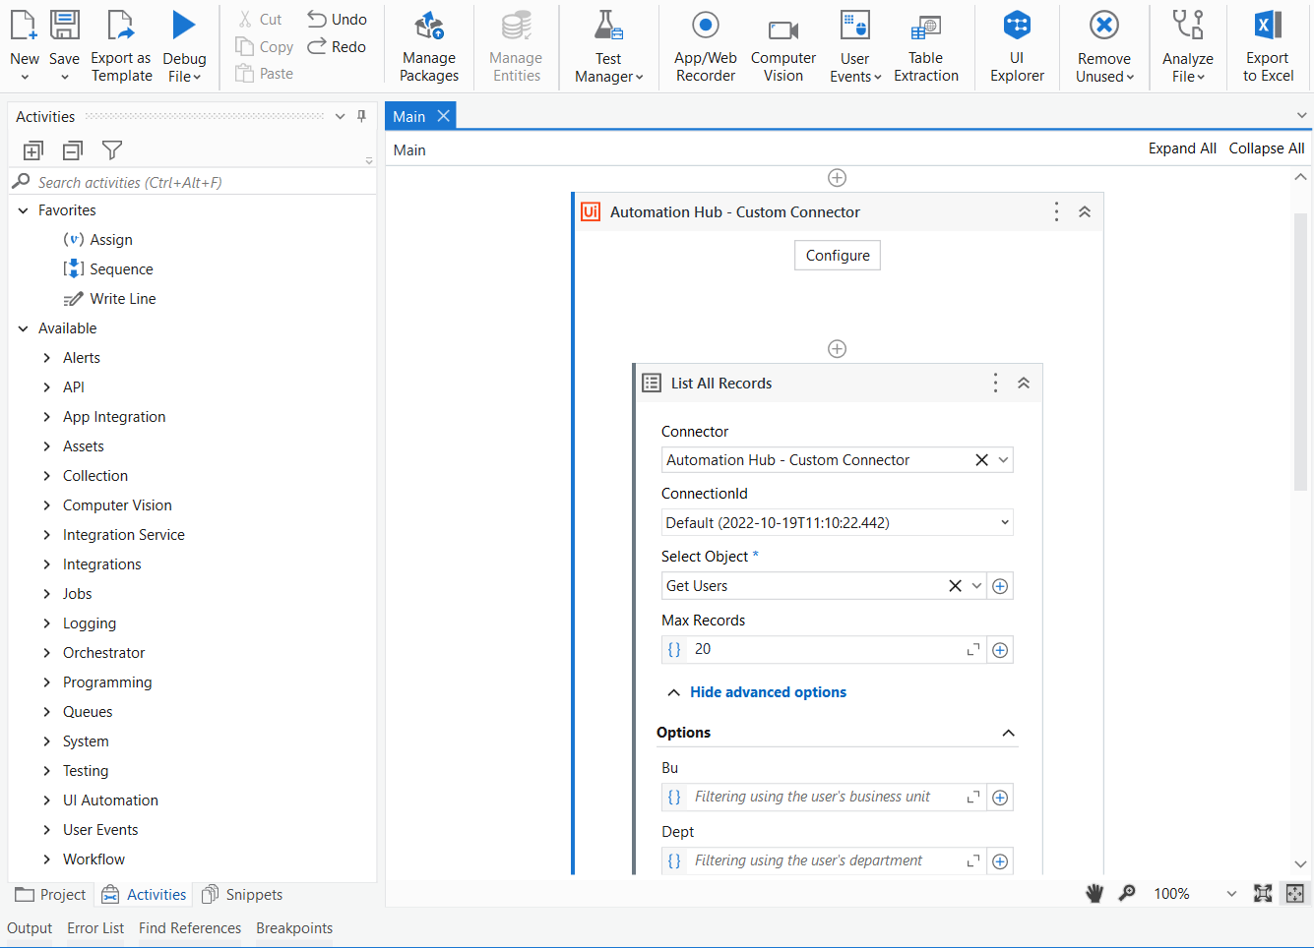Click the Configure button
This screenshot has width=1314, height=948.
pyautogui.click(x=838, y=256)
